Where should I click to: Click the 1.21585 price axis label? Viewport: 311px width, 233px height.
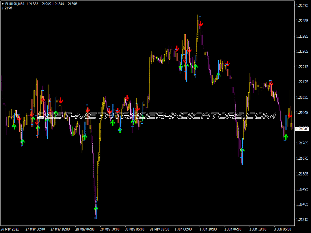(302, 174)
